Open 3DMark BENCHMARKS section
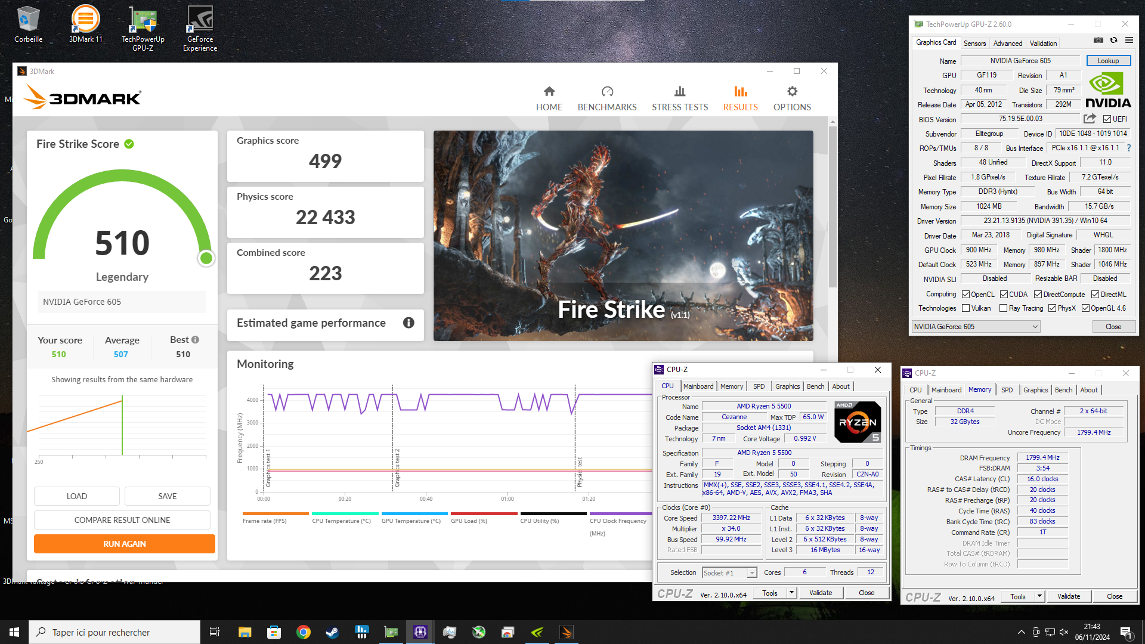 (x=607, y=99)
